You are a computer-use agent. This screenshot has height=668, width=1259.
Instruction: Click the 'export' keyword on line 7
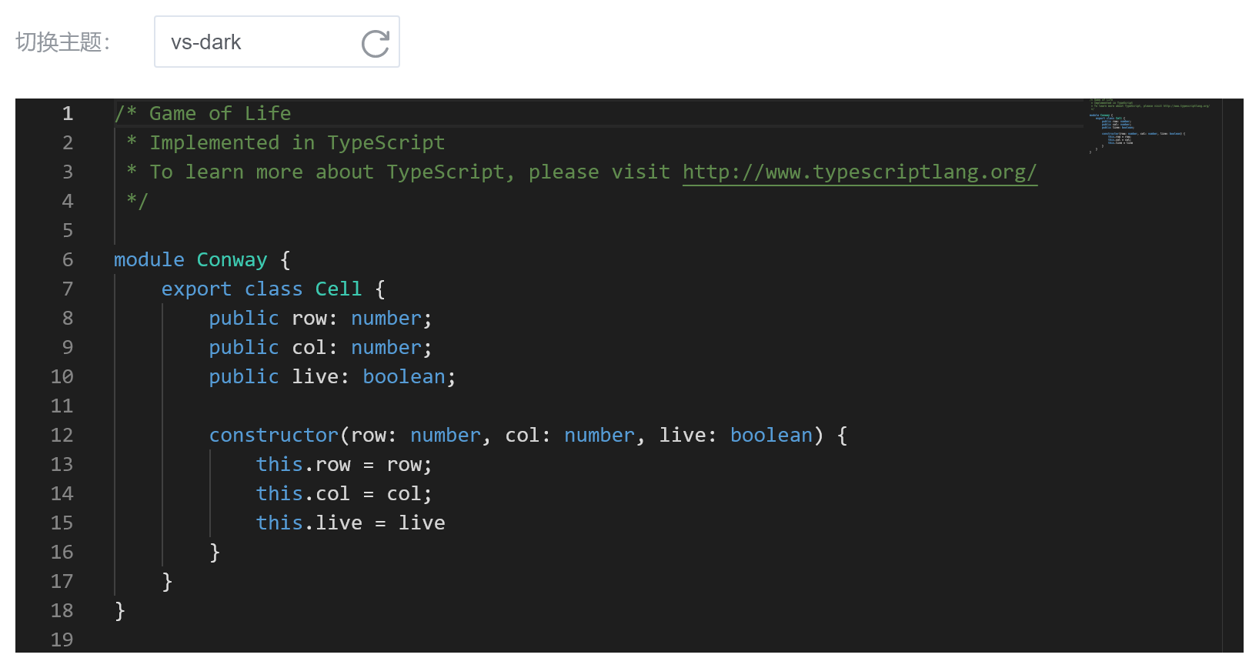pos(196,289)
